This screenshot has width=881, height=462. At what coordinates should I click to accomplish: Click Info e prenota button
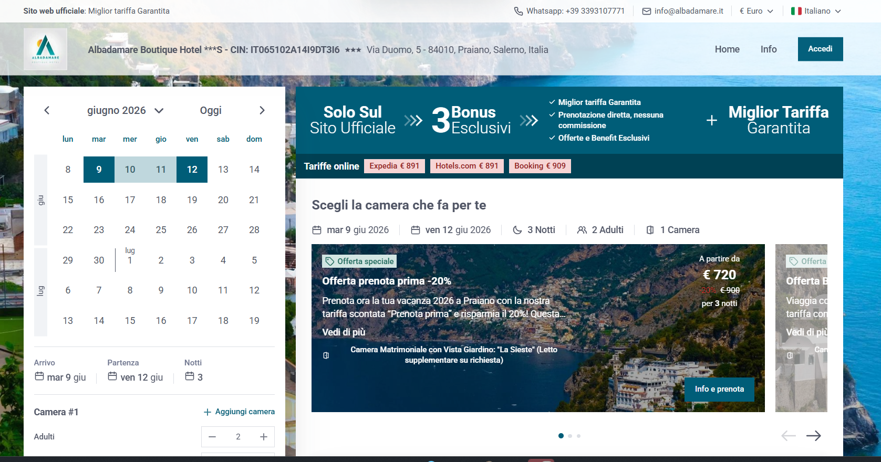[x=719, y=389]
